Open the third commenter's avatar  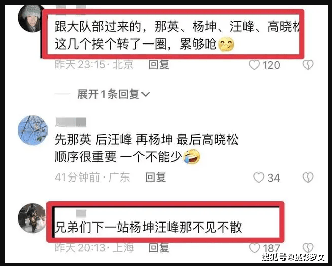click(32, 218)
